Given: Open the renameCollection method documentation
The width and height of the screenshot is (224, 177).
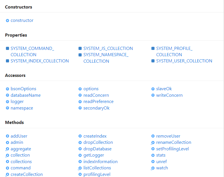Looking at the screenshot, I should click(x=173, y=142).
